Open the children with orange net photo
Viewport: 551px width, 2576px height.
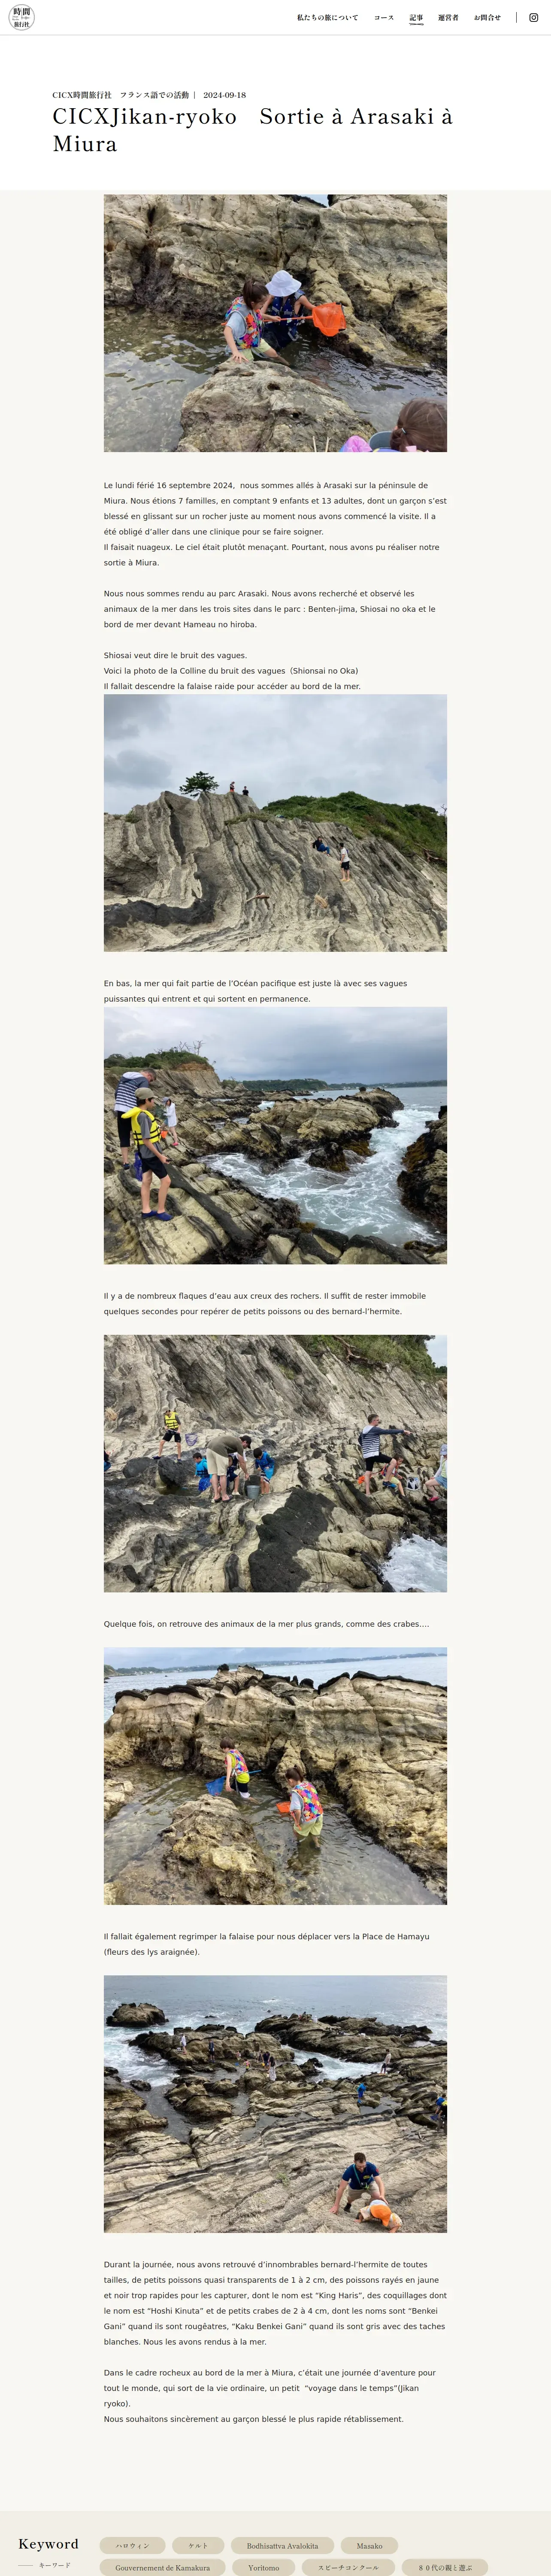(275, 323)
